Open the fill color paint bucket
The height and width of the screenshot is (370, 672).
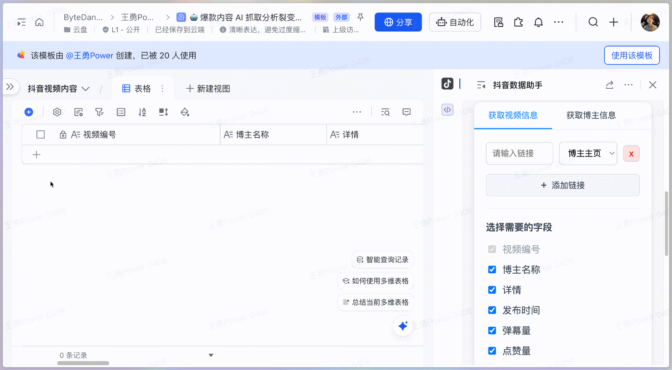185,112
